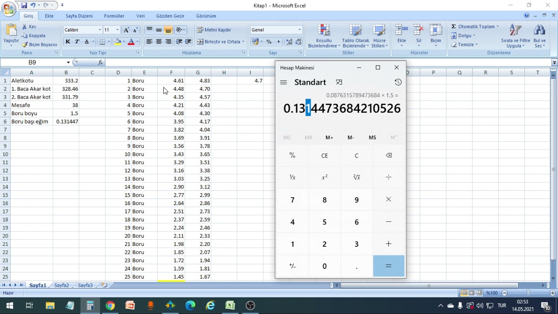Click the Kes (cut) scissors icon

click(25, 27)
